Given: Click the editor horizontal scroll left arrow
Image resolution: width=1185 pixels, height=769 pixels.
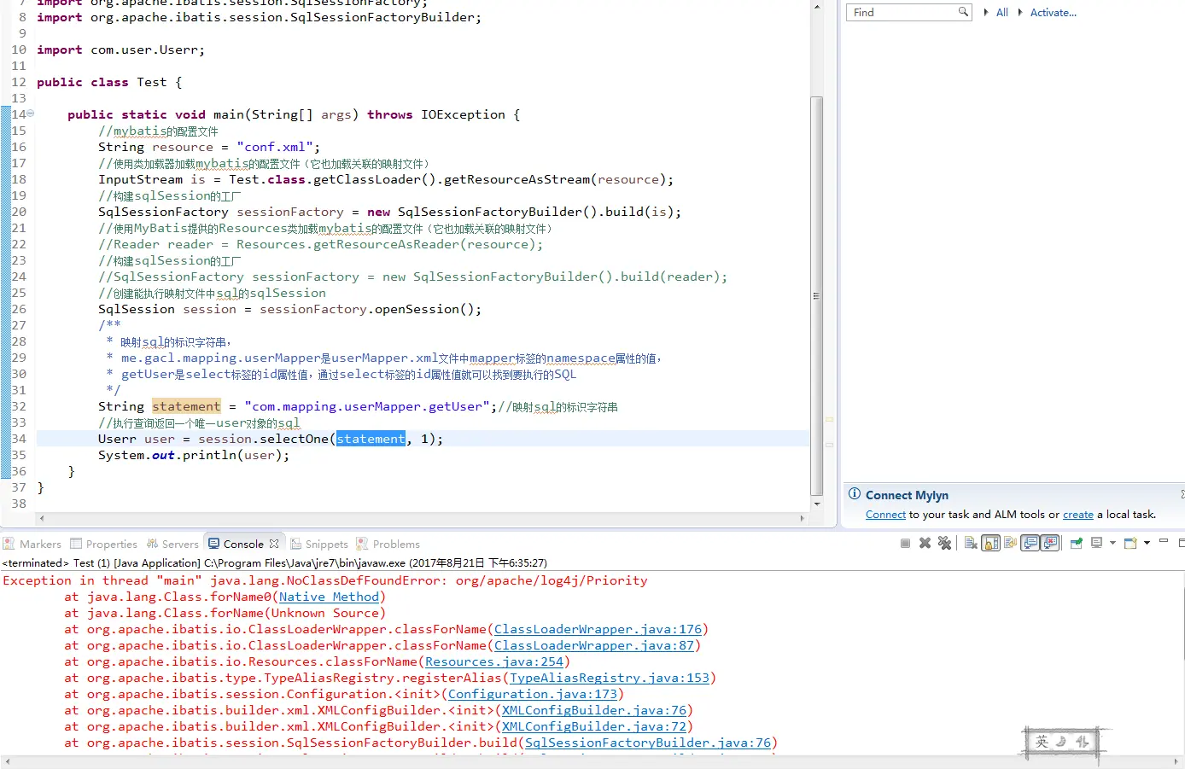Looking at the screenshot, I should pos(42,518).
